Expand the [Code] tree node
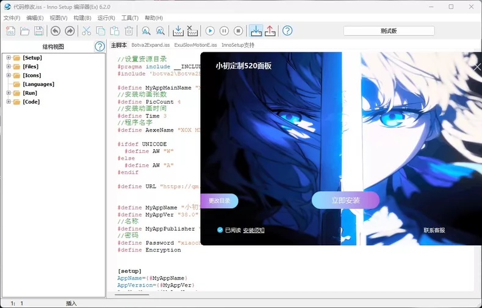The width and height of the screenshot is (482, 308). (9, 102)
